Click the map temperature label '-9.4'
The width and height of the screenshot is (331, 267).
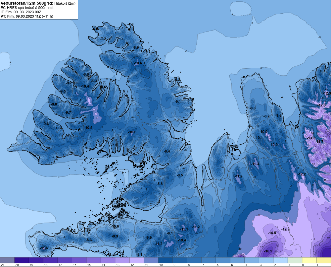tap(95, 81)
